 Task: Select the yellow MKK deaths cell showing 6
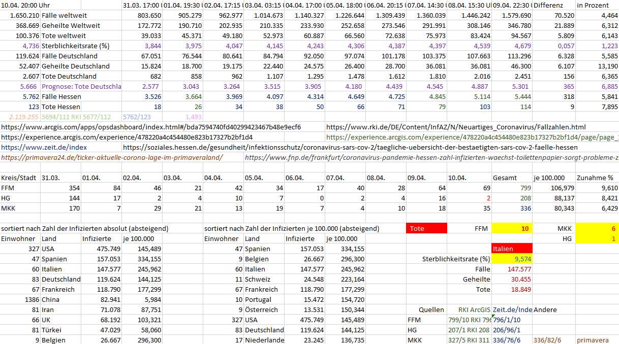[x=597, y=229]
